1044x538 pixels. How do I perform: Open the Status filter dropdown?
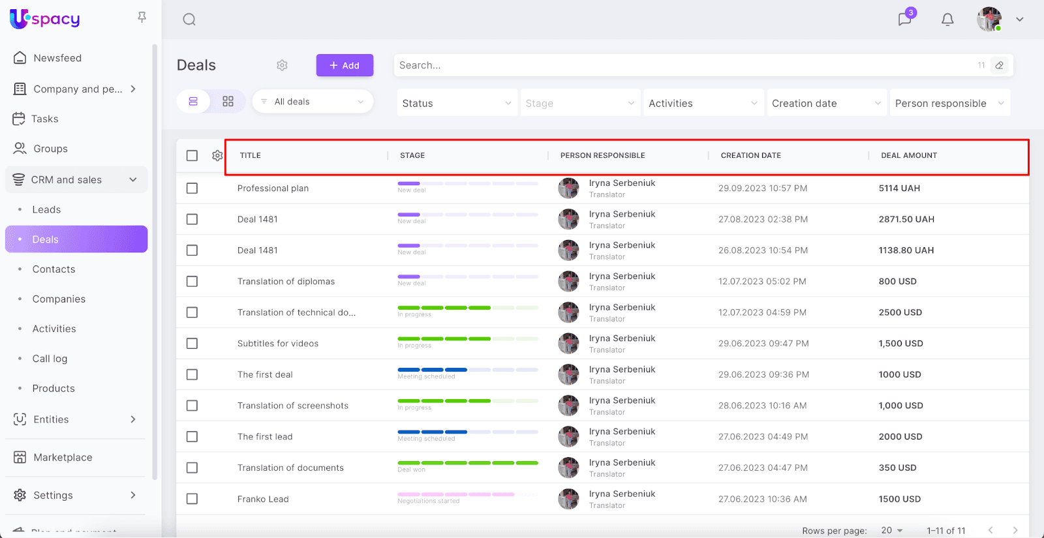457,103
